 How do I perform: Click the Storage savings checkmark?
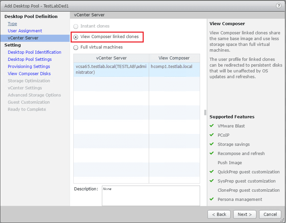pyautogui.click(x=212, y=144)
